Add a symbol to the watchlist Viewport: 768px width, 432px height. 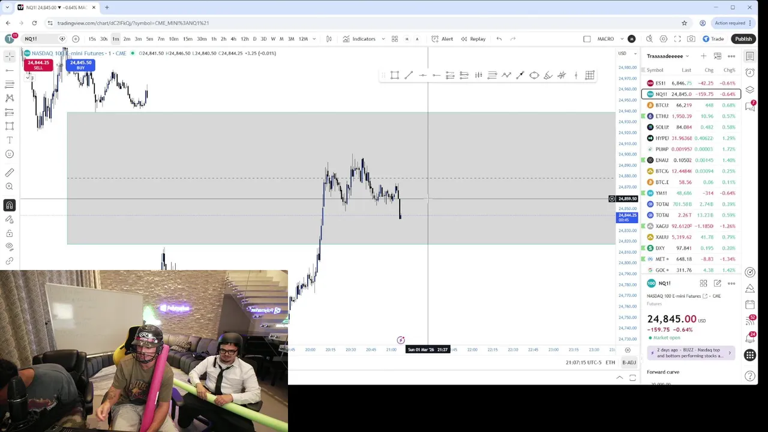point(704,56)
